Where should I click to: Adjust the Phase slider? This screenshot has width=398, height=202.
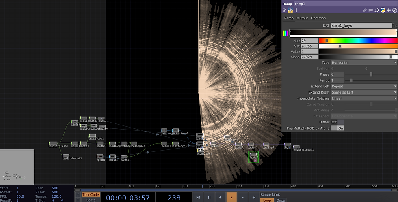[x=370, y=74]
